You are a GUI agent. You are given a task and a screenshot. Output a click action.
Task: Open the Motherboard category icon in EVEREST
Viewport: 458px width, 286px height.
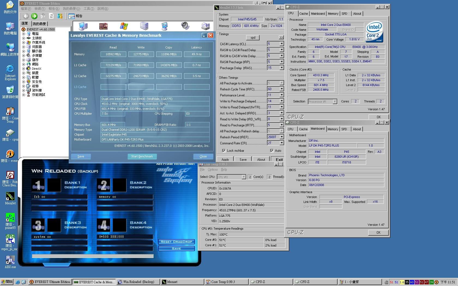103,26
